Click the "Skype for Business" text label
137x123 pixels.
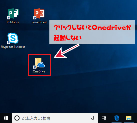tap(13, 47)
